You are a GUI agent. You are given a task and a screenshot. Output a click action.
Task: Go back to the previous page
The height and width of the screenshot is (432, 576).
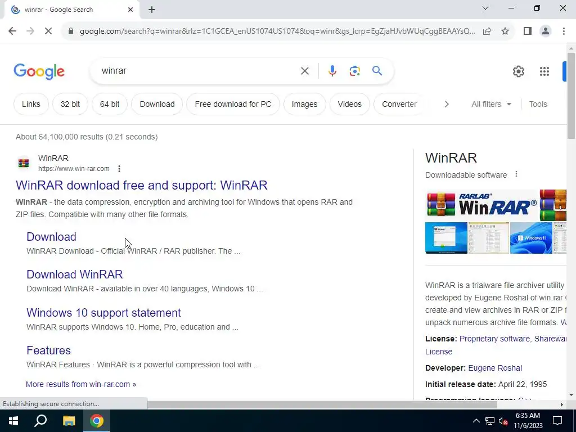coord(12,31)
